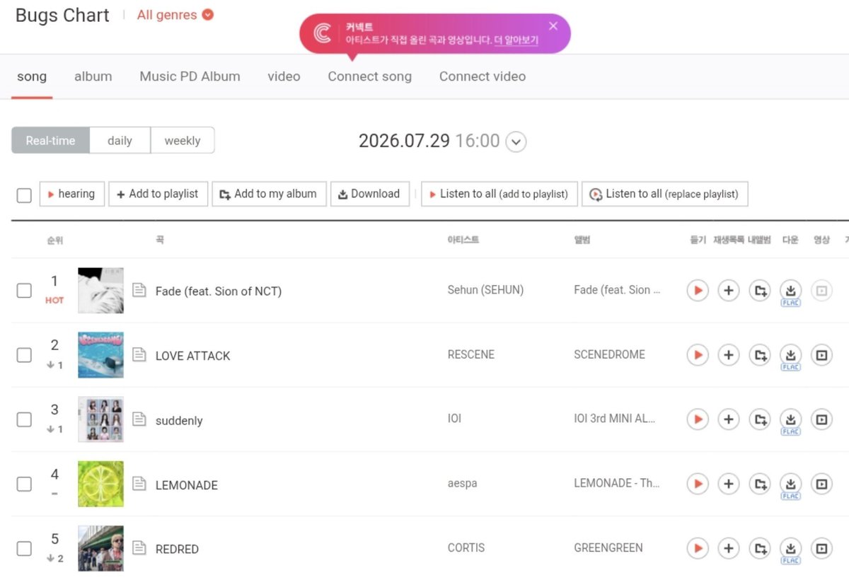
Task: Click Listen to all (replace playlist)
Action: tap(665, 194)
